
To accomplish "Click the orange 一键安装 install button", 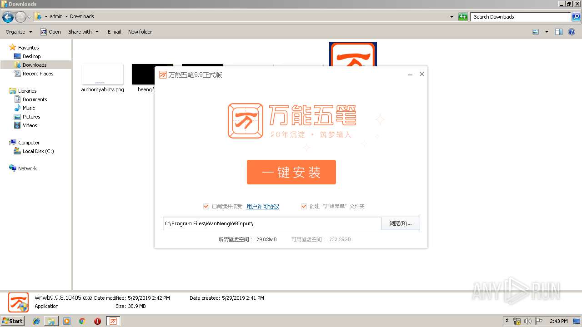I will click(x=291, y=172).
